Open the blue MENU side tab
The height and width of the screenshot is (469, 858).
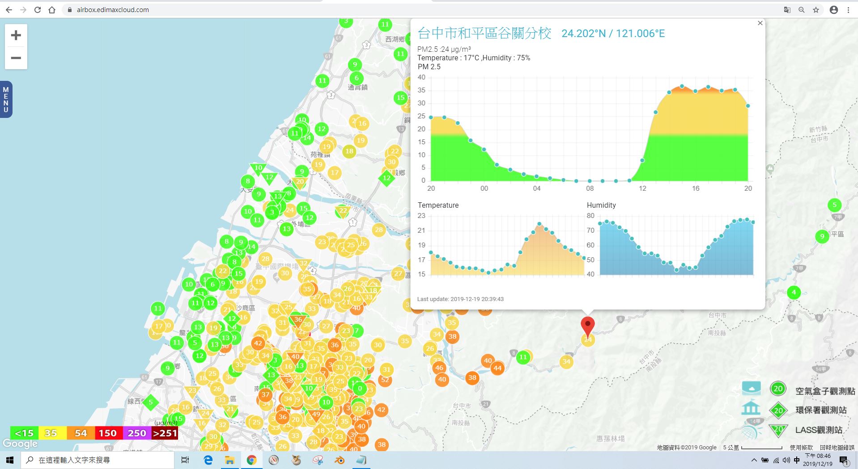coord(6,100)
